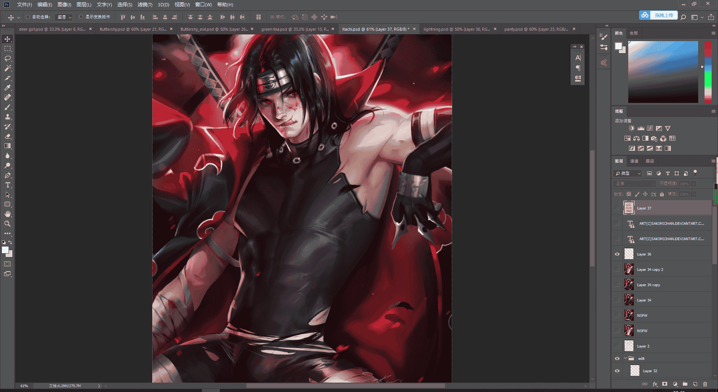
Task: Enable the auto-select checkbox
Action: 28,17
